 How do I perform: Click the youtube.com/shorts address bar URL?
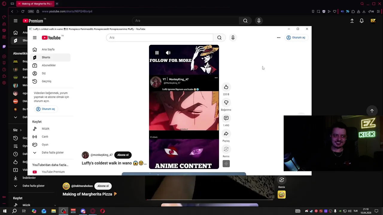(x=67, y=11)
